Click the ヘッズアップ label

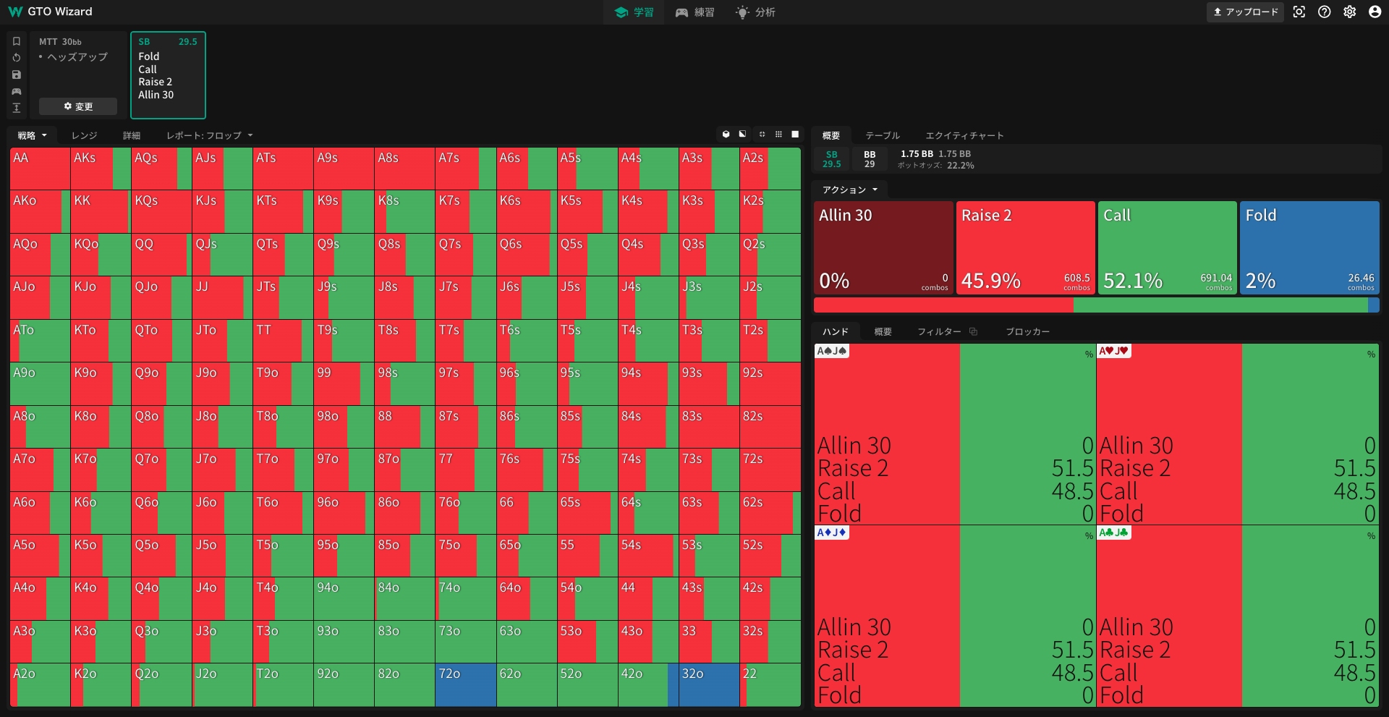77,57
